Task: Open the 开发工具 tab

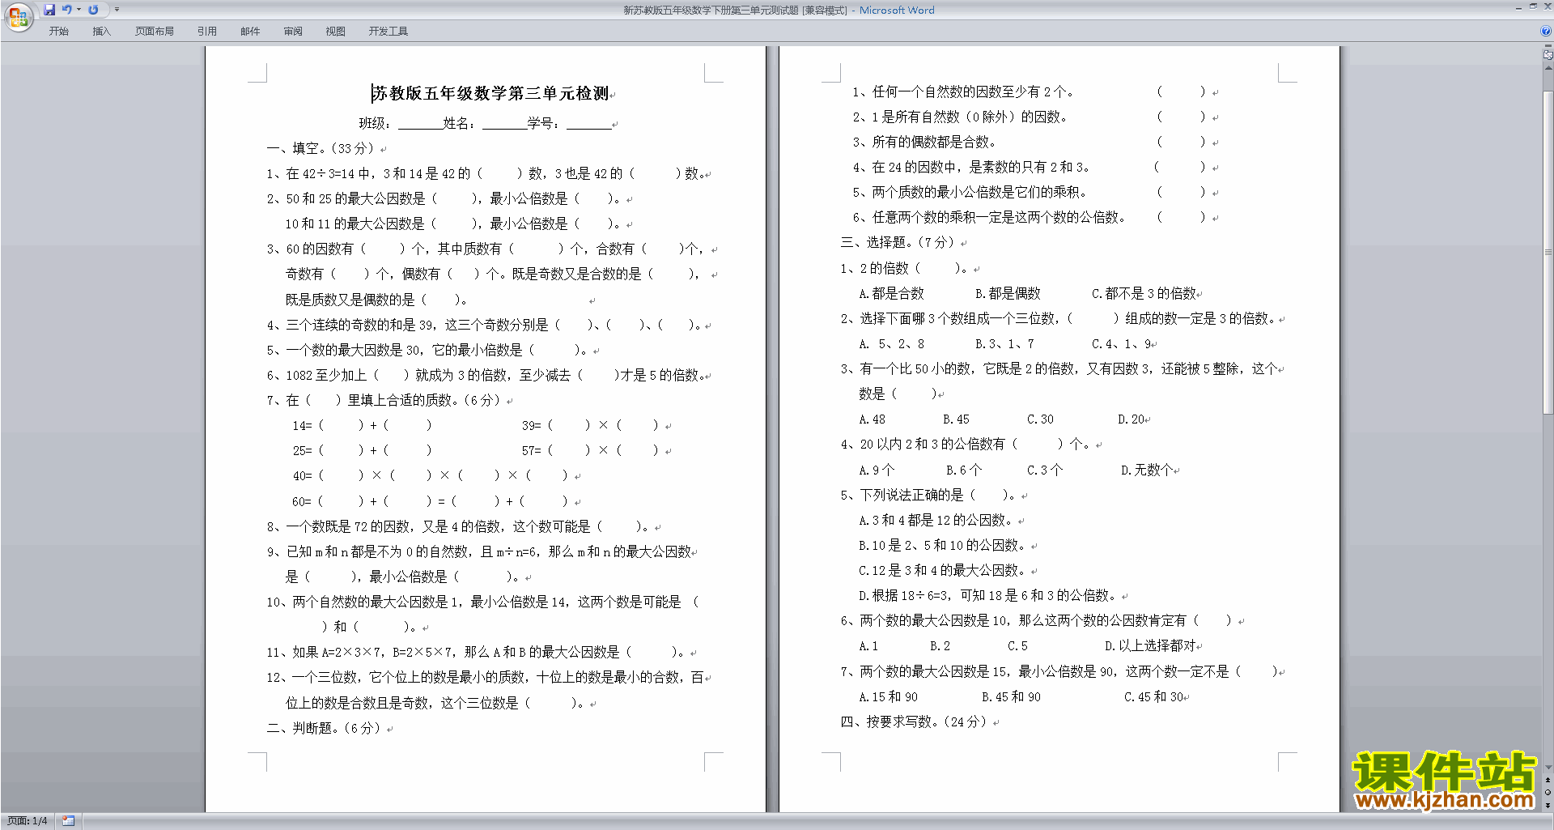Action: [388, 32]
